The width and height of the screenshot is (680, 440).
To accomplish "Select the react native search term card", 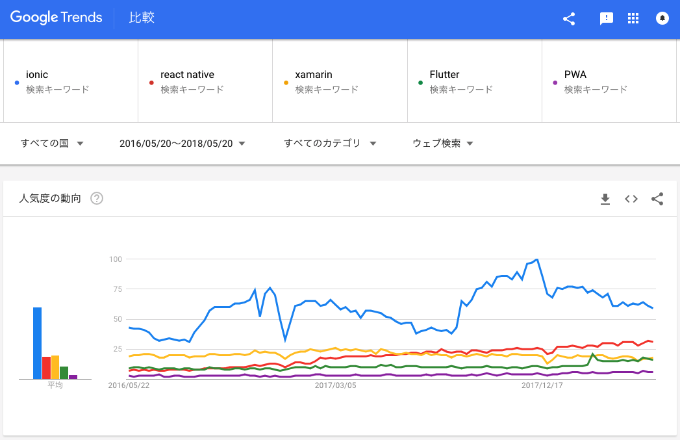I will click(x=205, y=81).
